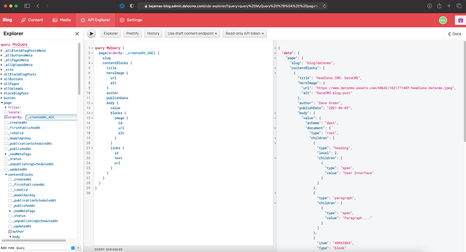Uncheck the author field checkbox

(10, 232)
